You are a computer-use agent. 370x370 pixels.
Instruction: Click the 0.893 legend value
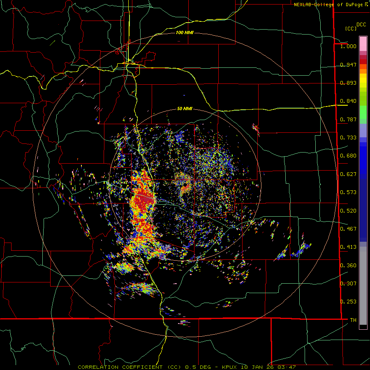tap(348, 83)
